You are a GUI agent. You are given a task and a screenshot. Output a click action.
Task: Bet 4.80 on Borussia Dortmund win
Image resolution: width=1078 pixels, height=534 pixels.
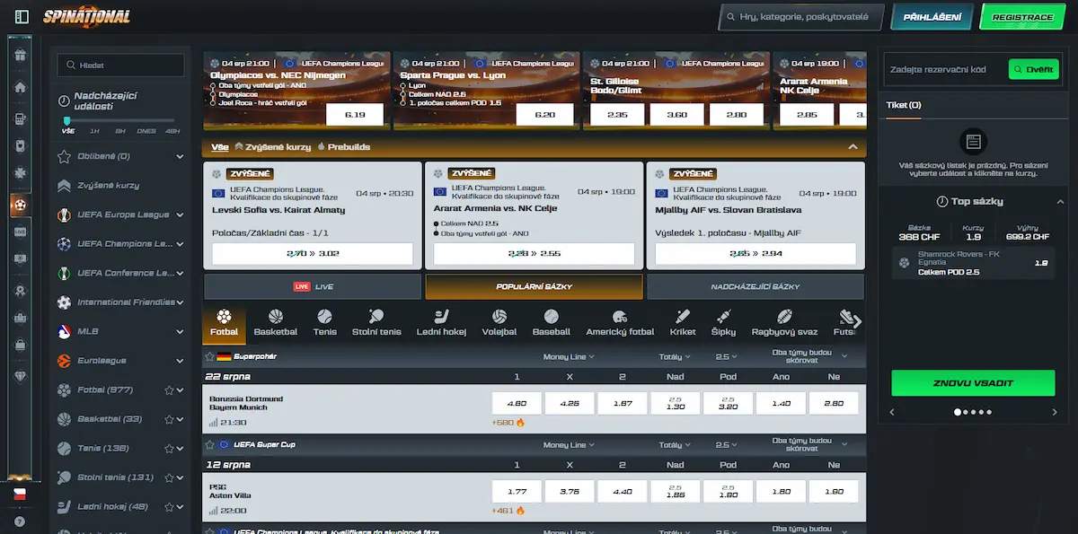click(x=517, y=404)
